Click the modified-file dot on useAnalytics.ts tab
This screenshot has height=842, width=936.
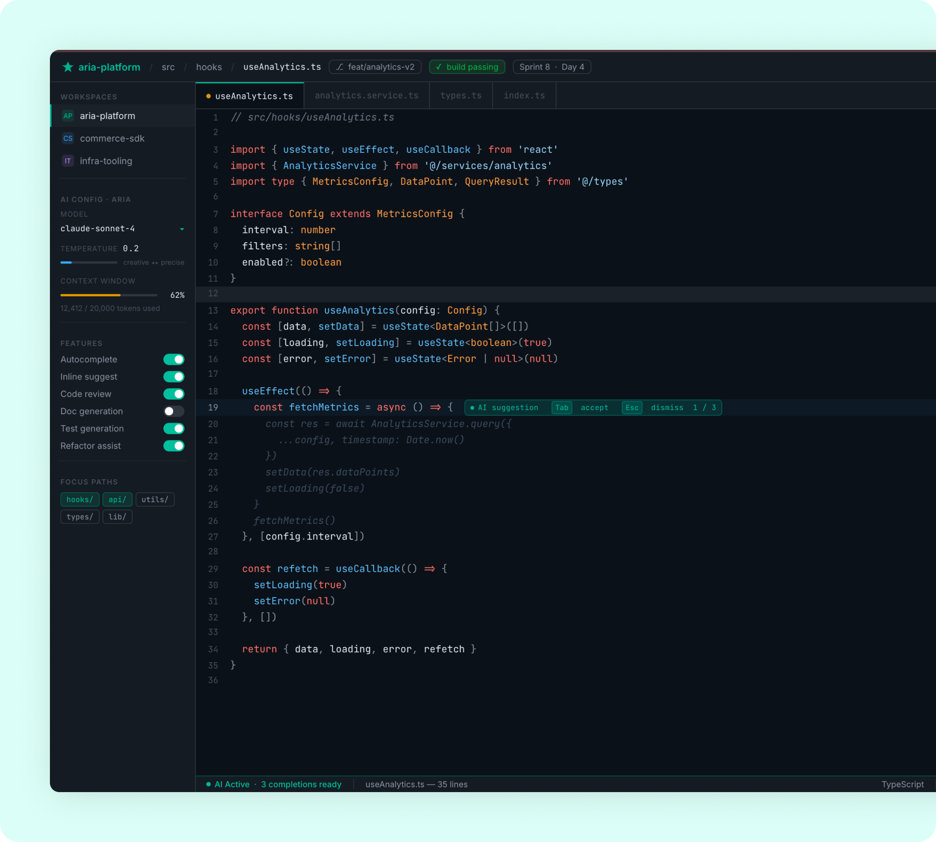coord(208,96)
